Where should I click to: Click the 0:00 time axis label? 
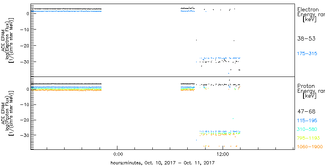(118, 153)
